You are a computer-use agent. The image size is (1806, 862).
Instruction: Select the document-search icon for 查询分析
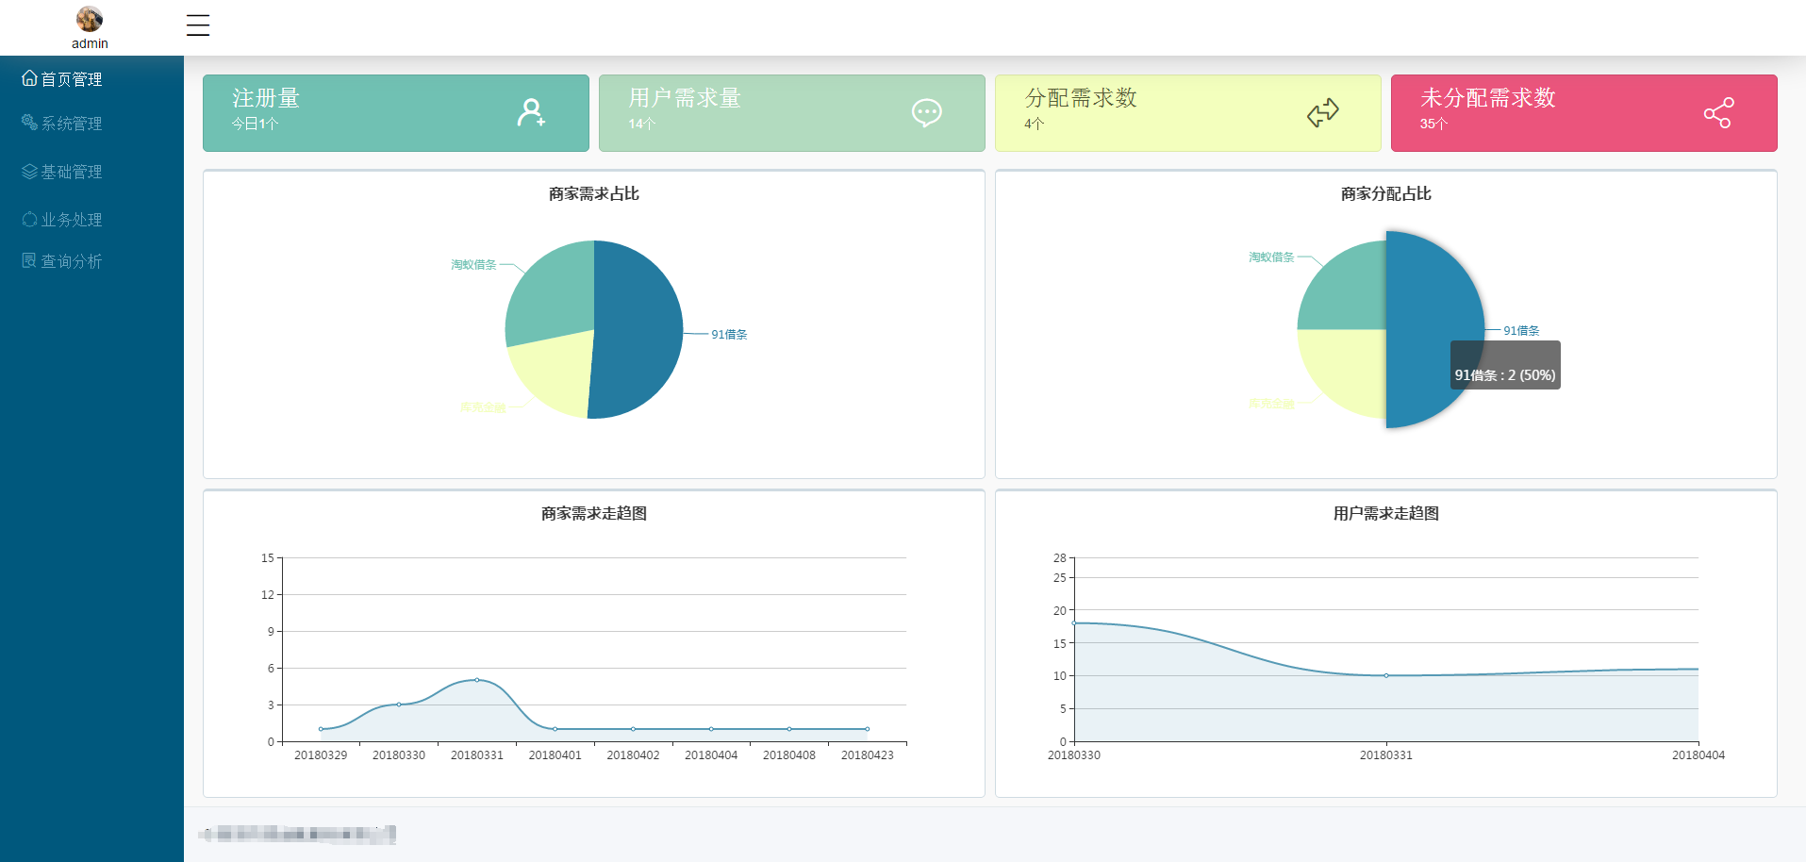(x=28, y=260)
